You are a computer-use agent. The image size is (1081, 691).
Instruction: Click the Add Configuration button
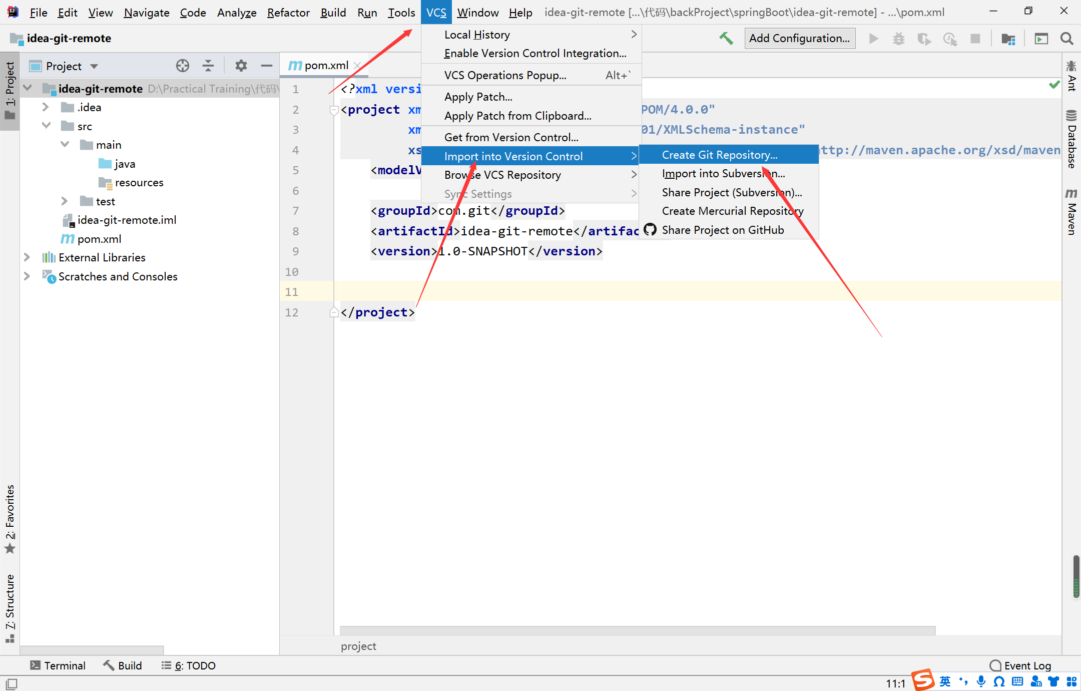800,39
